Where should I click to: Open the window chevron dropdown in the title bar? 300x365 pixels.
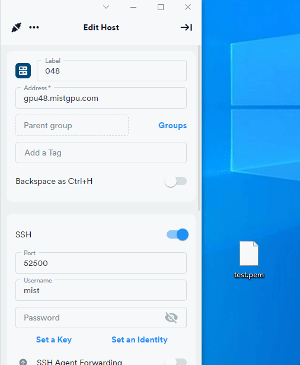point(106,7)
